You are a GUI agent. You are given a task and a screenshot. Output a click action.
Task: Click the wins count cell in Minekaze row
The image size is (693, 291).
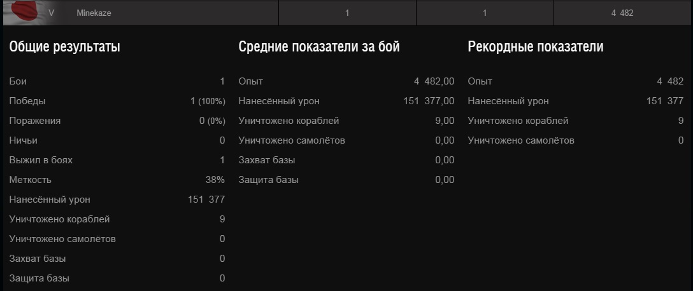click(x=485, y=13)
